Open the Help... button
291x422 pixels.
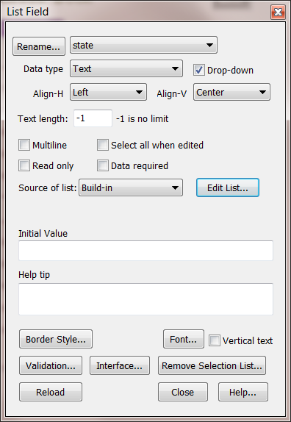243,392
